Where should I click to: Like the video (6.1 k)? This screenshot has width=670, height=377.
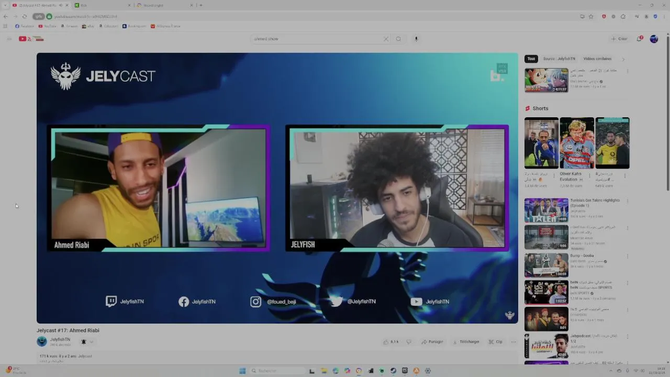coord(390,342)
